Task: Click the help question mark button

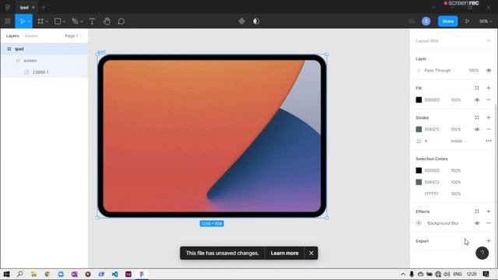Action: [482, 253]
